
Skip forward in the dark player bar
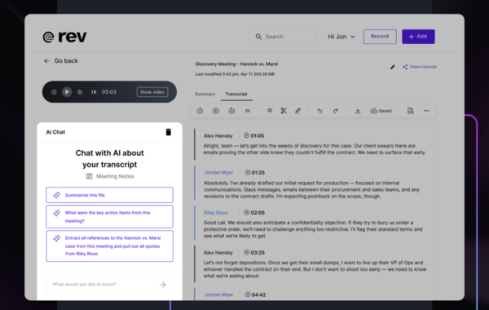(80, 92)
